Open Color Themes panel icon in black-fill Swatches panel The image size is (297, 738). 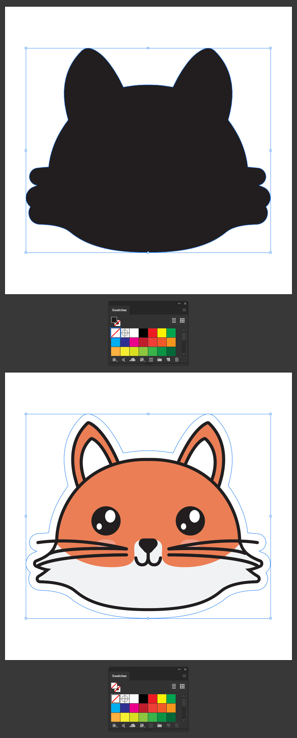tap(123, 360)
